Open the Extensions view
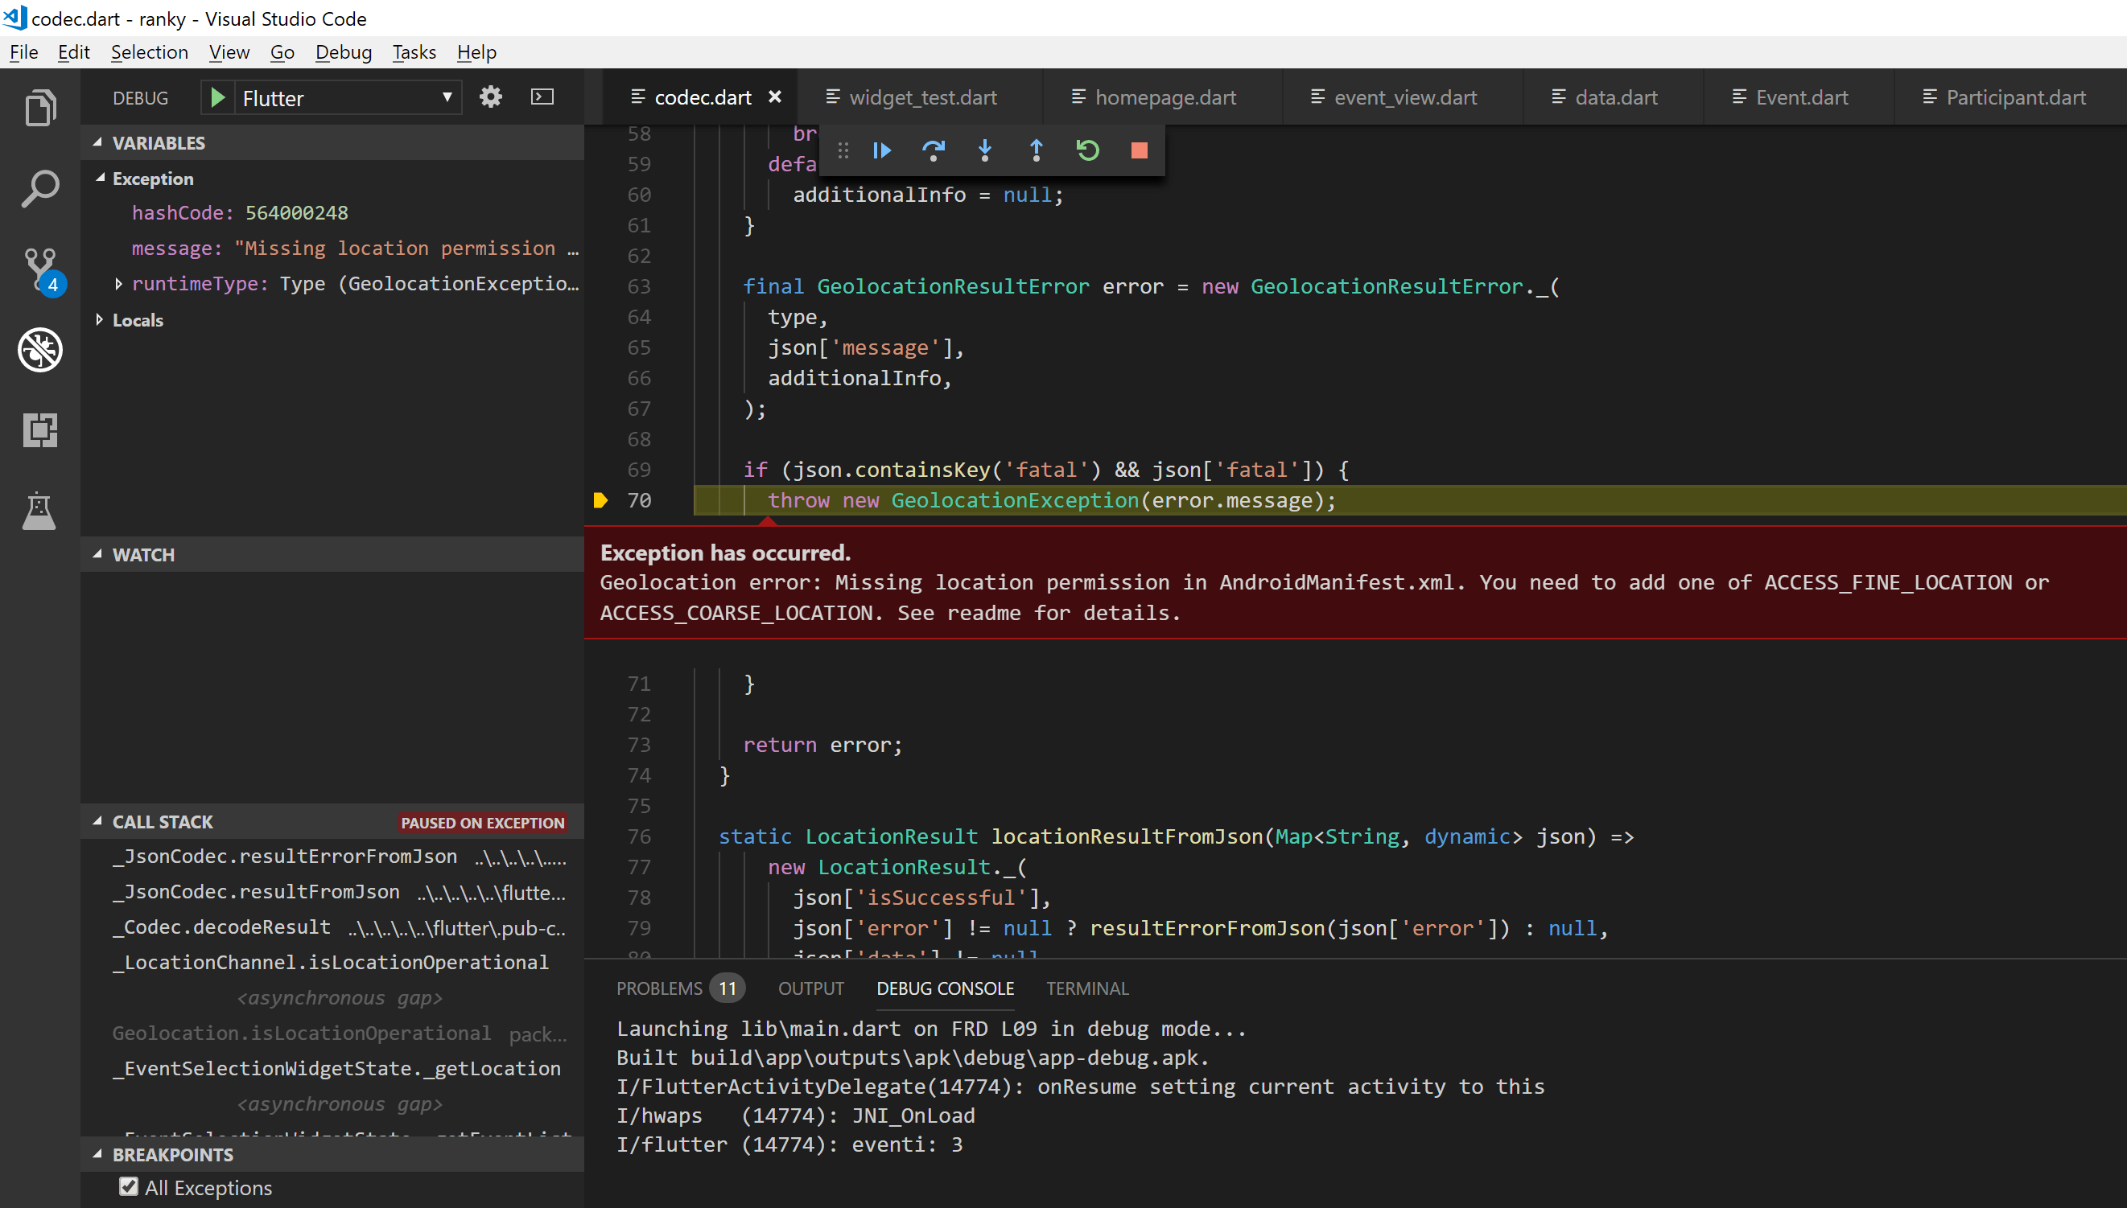This screenshot has height=1208, width=2127. [x=39, y=429]
